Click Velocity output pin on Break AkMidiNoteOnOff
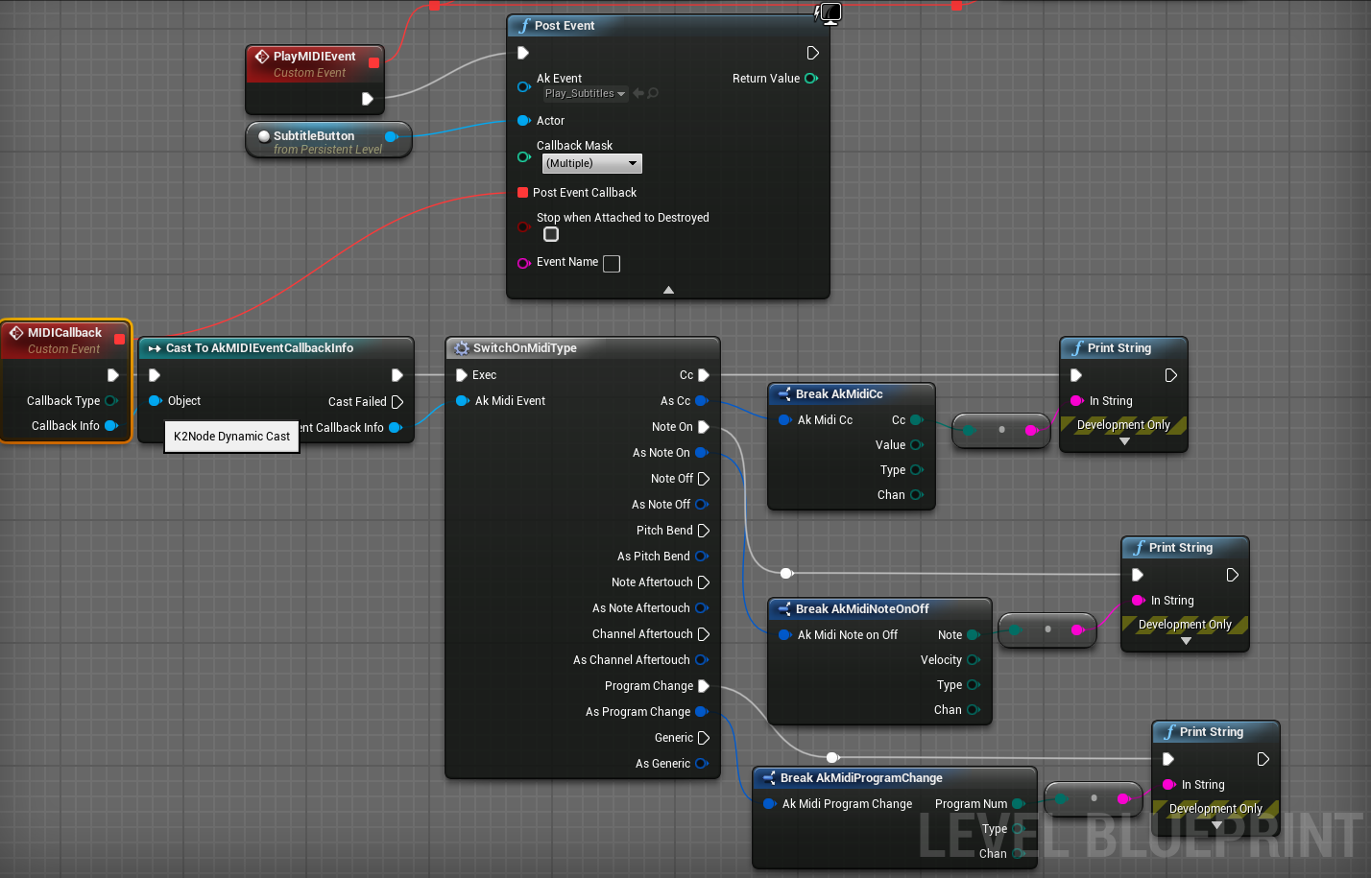Image resolution: width=1371 pixels, height=878 pixels. (x=973, y=660)
